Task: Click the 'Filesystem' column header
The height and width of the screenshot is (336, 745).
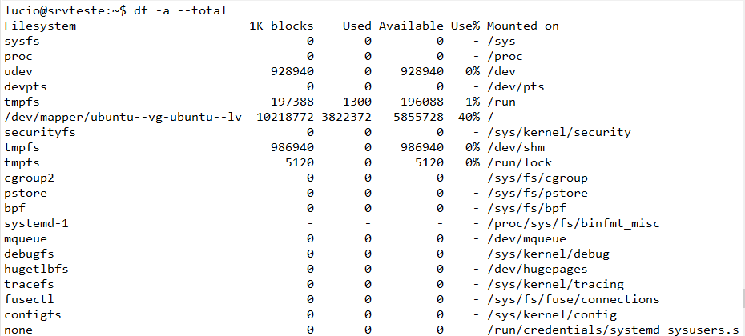Action: click(x=38, y=26)
